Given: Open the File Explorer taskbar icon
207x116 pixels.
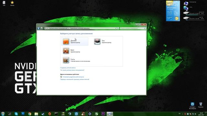Looking at the screenshot, I should [36, 114].
